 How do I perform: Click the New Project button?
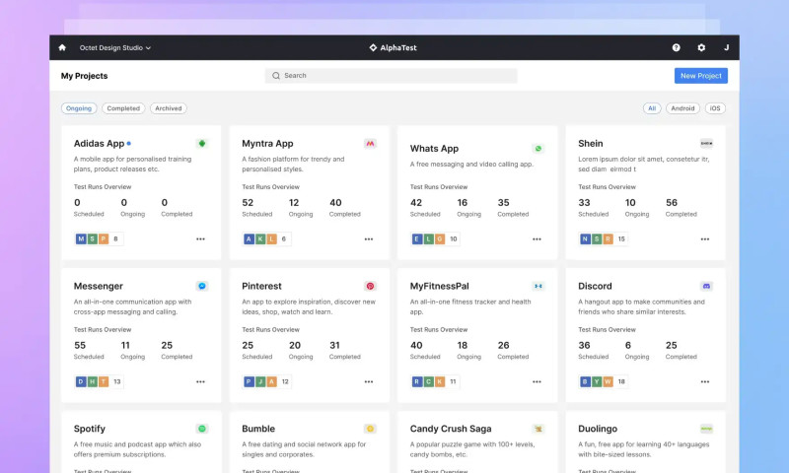point(700,76)
